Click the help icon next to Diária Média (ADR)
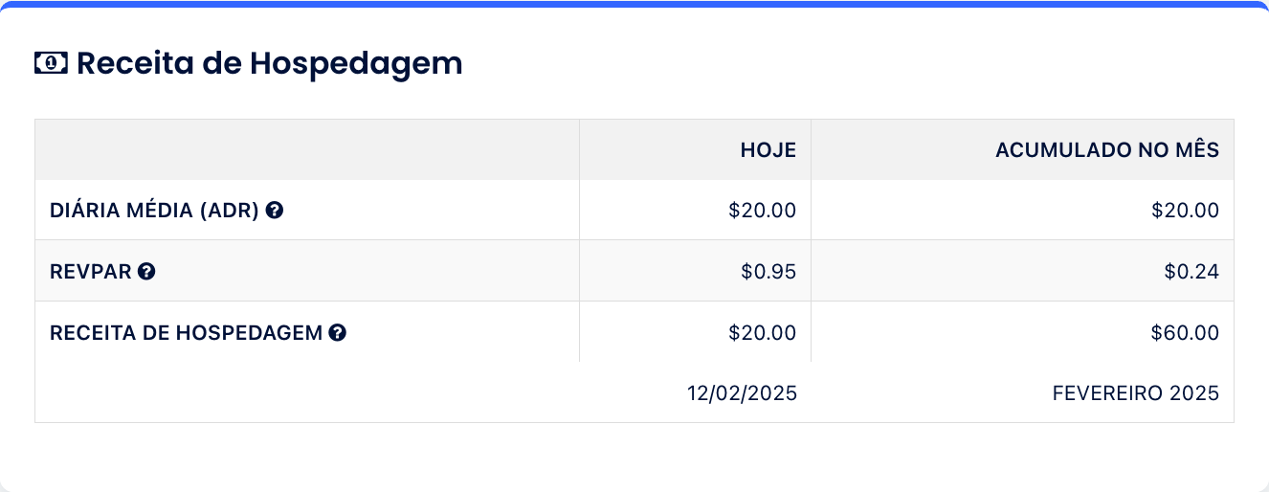Viewport: 1269px width, 492px height. (x=275, y=211)
